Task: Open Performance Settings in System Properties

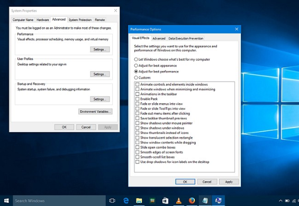Action: click(x=100, y=50)
